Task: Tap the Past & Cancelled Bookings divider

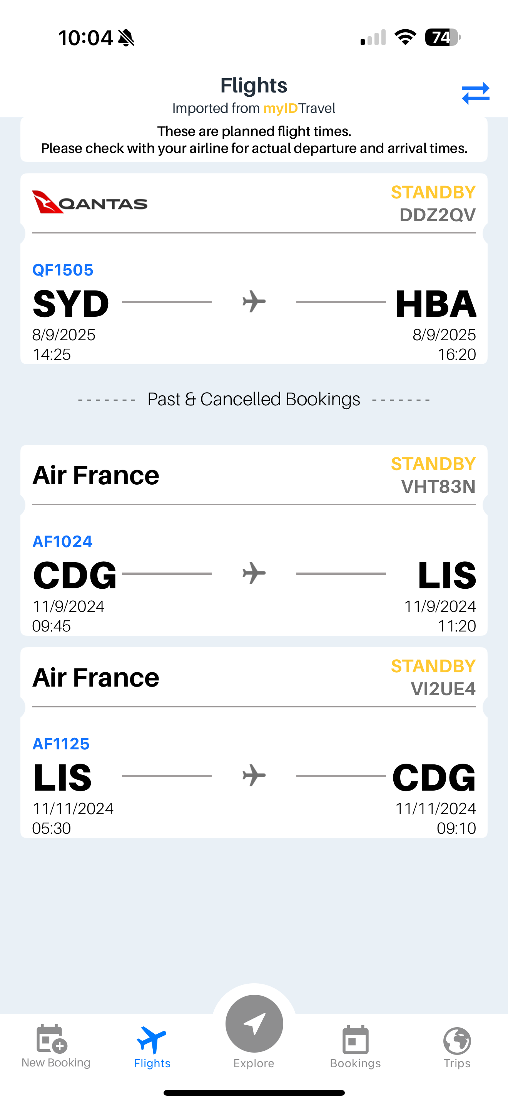Action: click(x=254, y=400)
